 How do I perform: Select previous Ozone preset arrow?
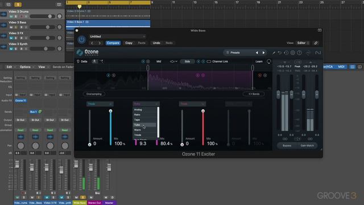257,53
